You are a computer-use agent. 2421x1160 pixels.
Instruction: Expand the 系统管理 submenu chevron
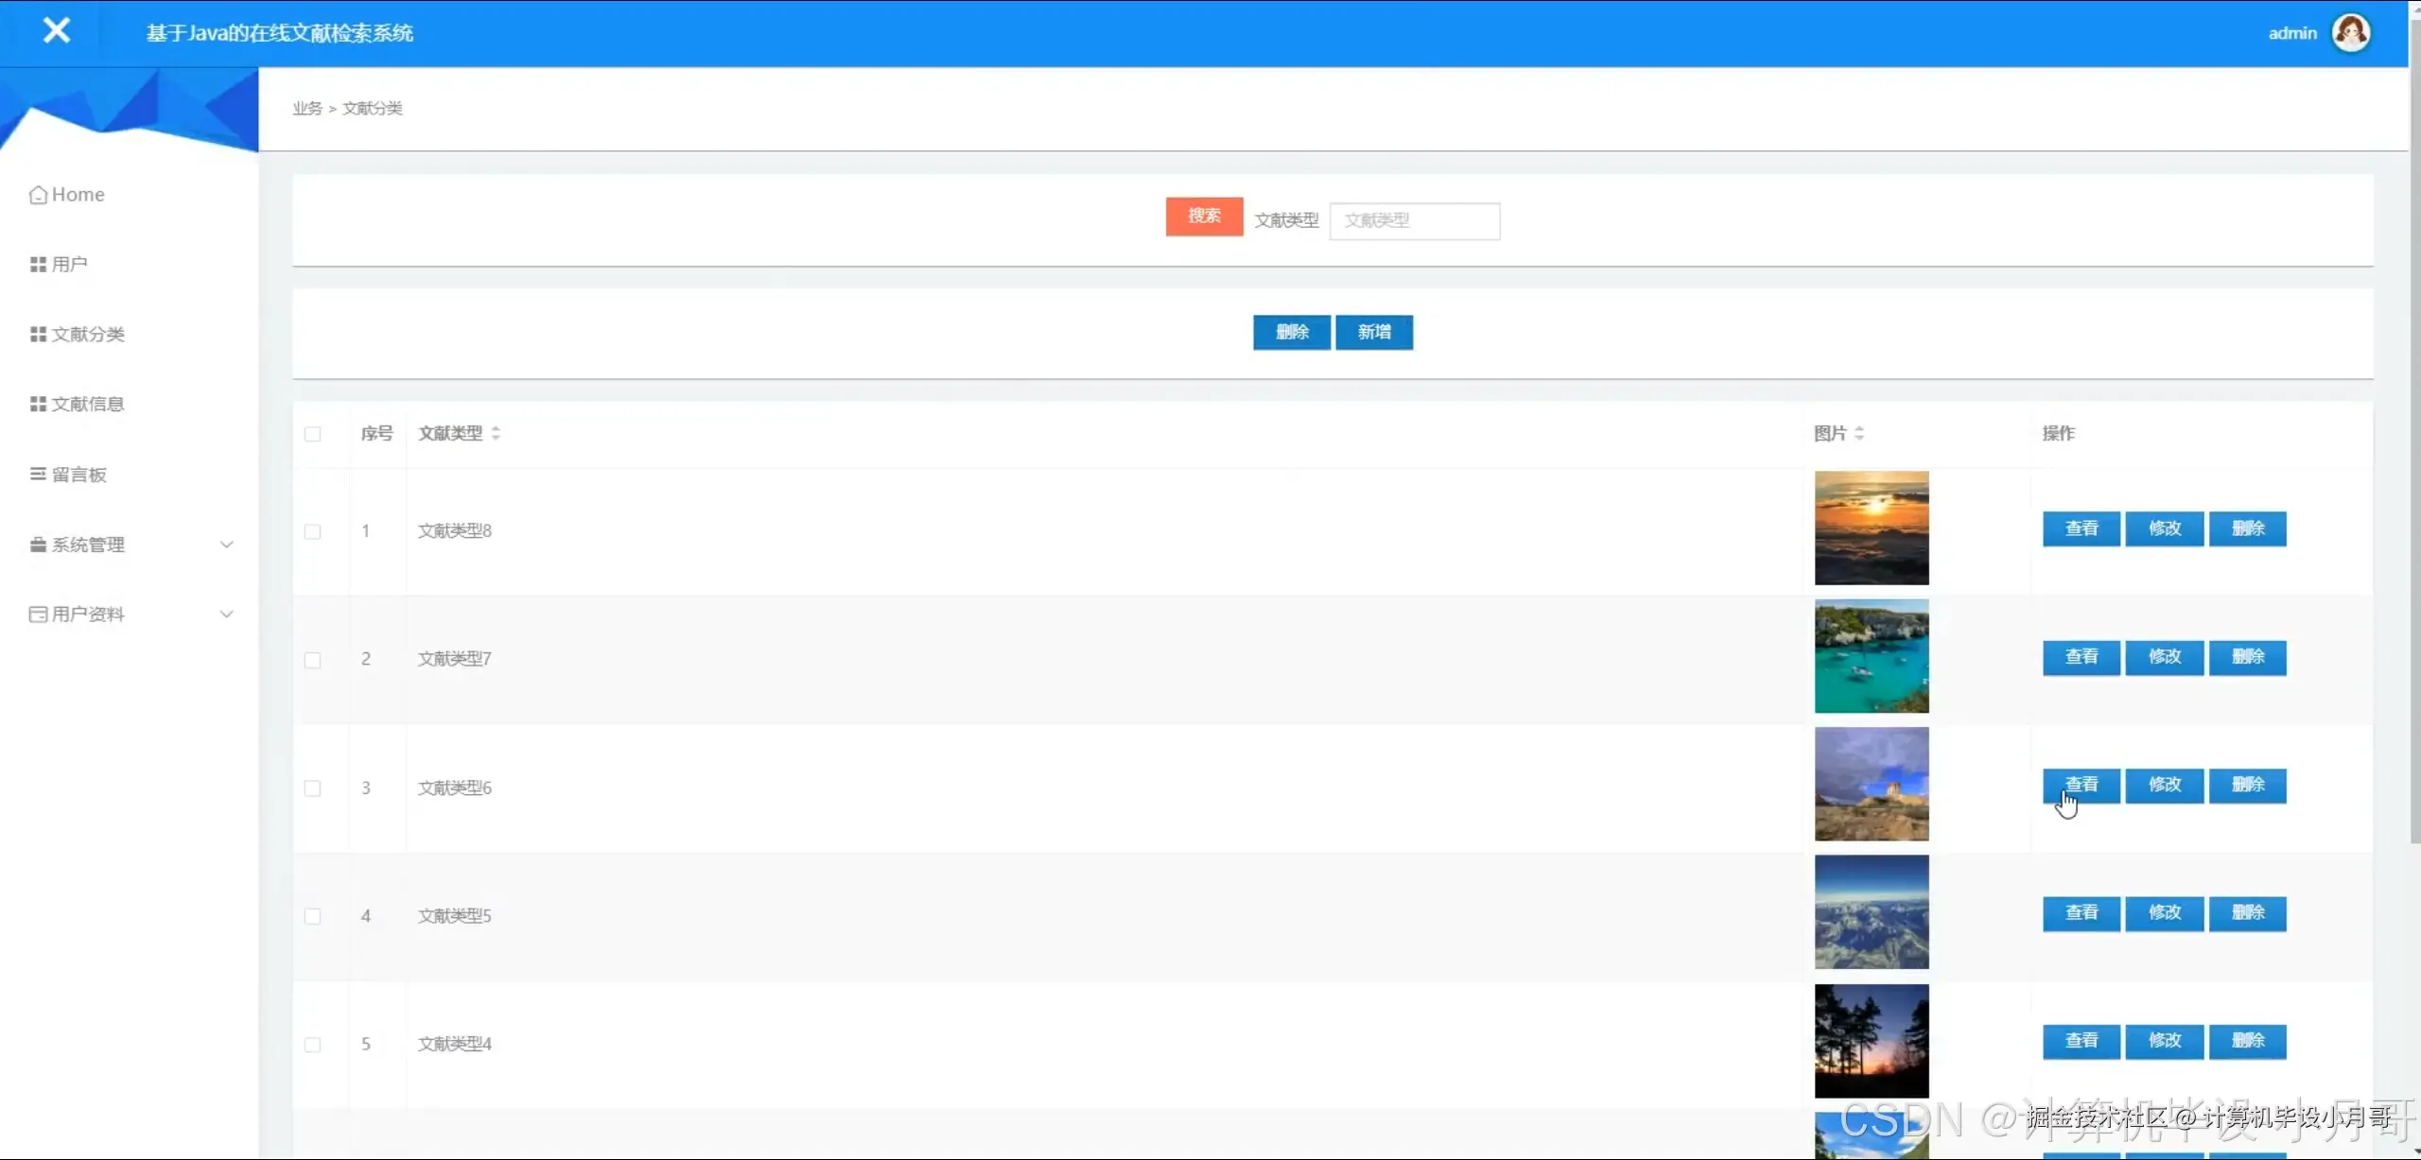click(x=227, y=545)
